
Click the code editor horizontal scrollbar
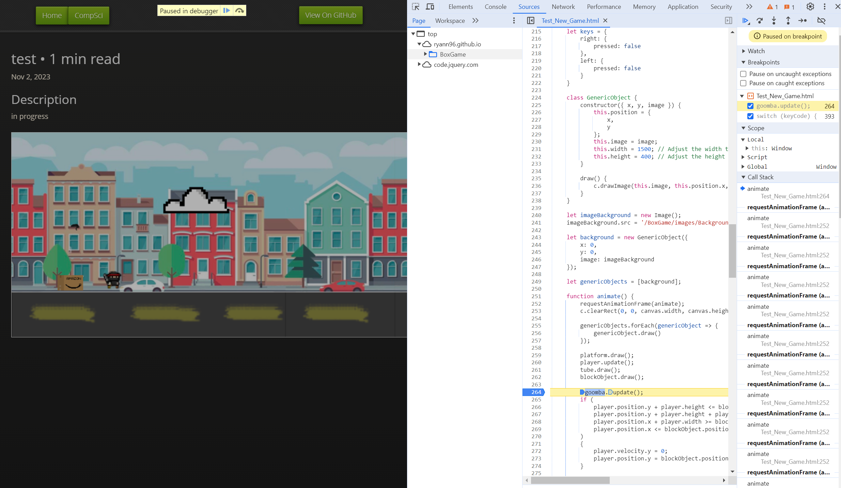(x=570, y=481)
